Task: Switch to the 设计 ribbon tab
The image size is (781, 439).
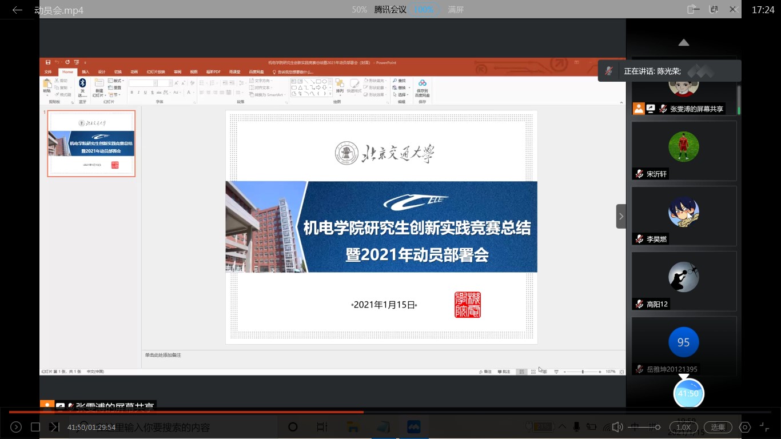Action: [x=102, y=72]
